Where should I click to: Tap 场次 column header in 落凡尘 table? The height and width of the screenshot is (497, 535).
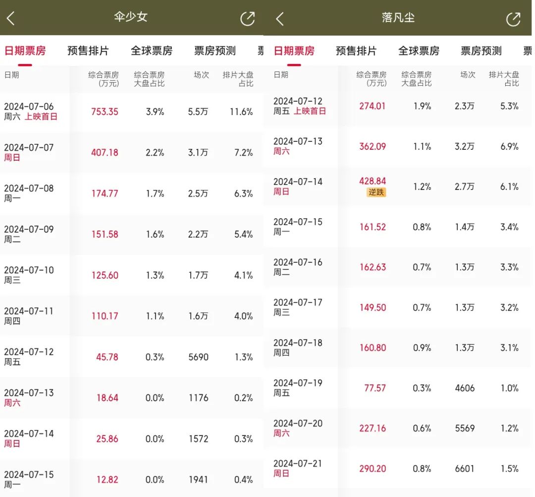[468, 75]
